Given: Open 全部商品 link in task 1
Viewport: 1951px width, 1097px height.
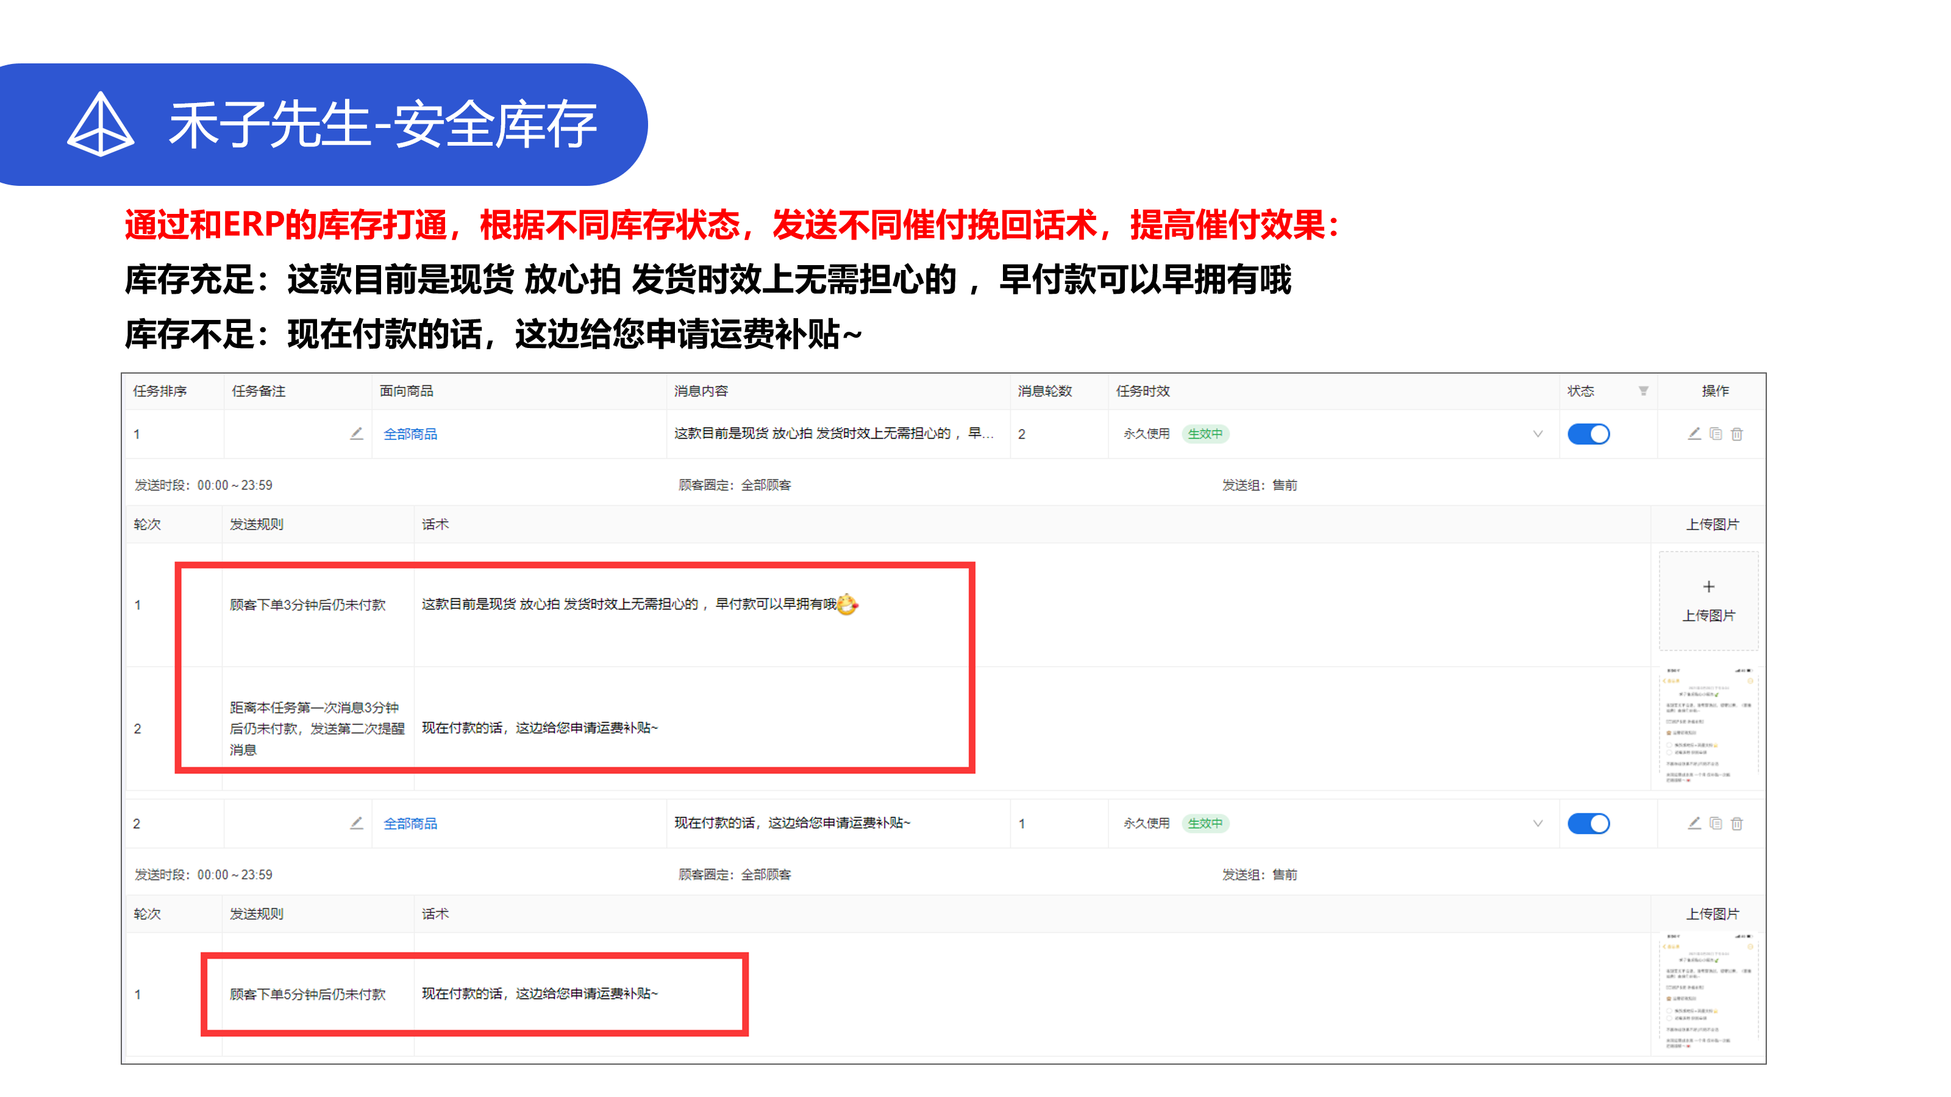Looking at the screenshot, I should pyautogui.click(x=410, y=434).
